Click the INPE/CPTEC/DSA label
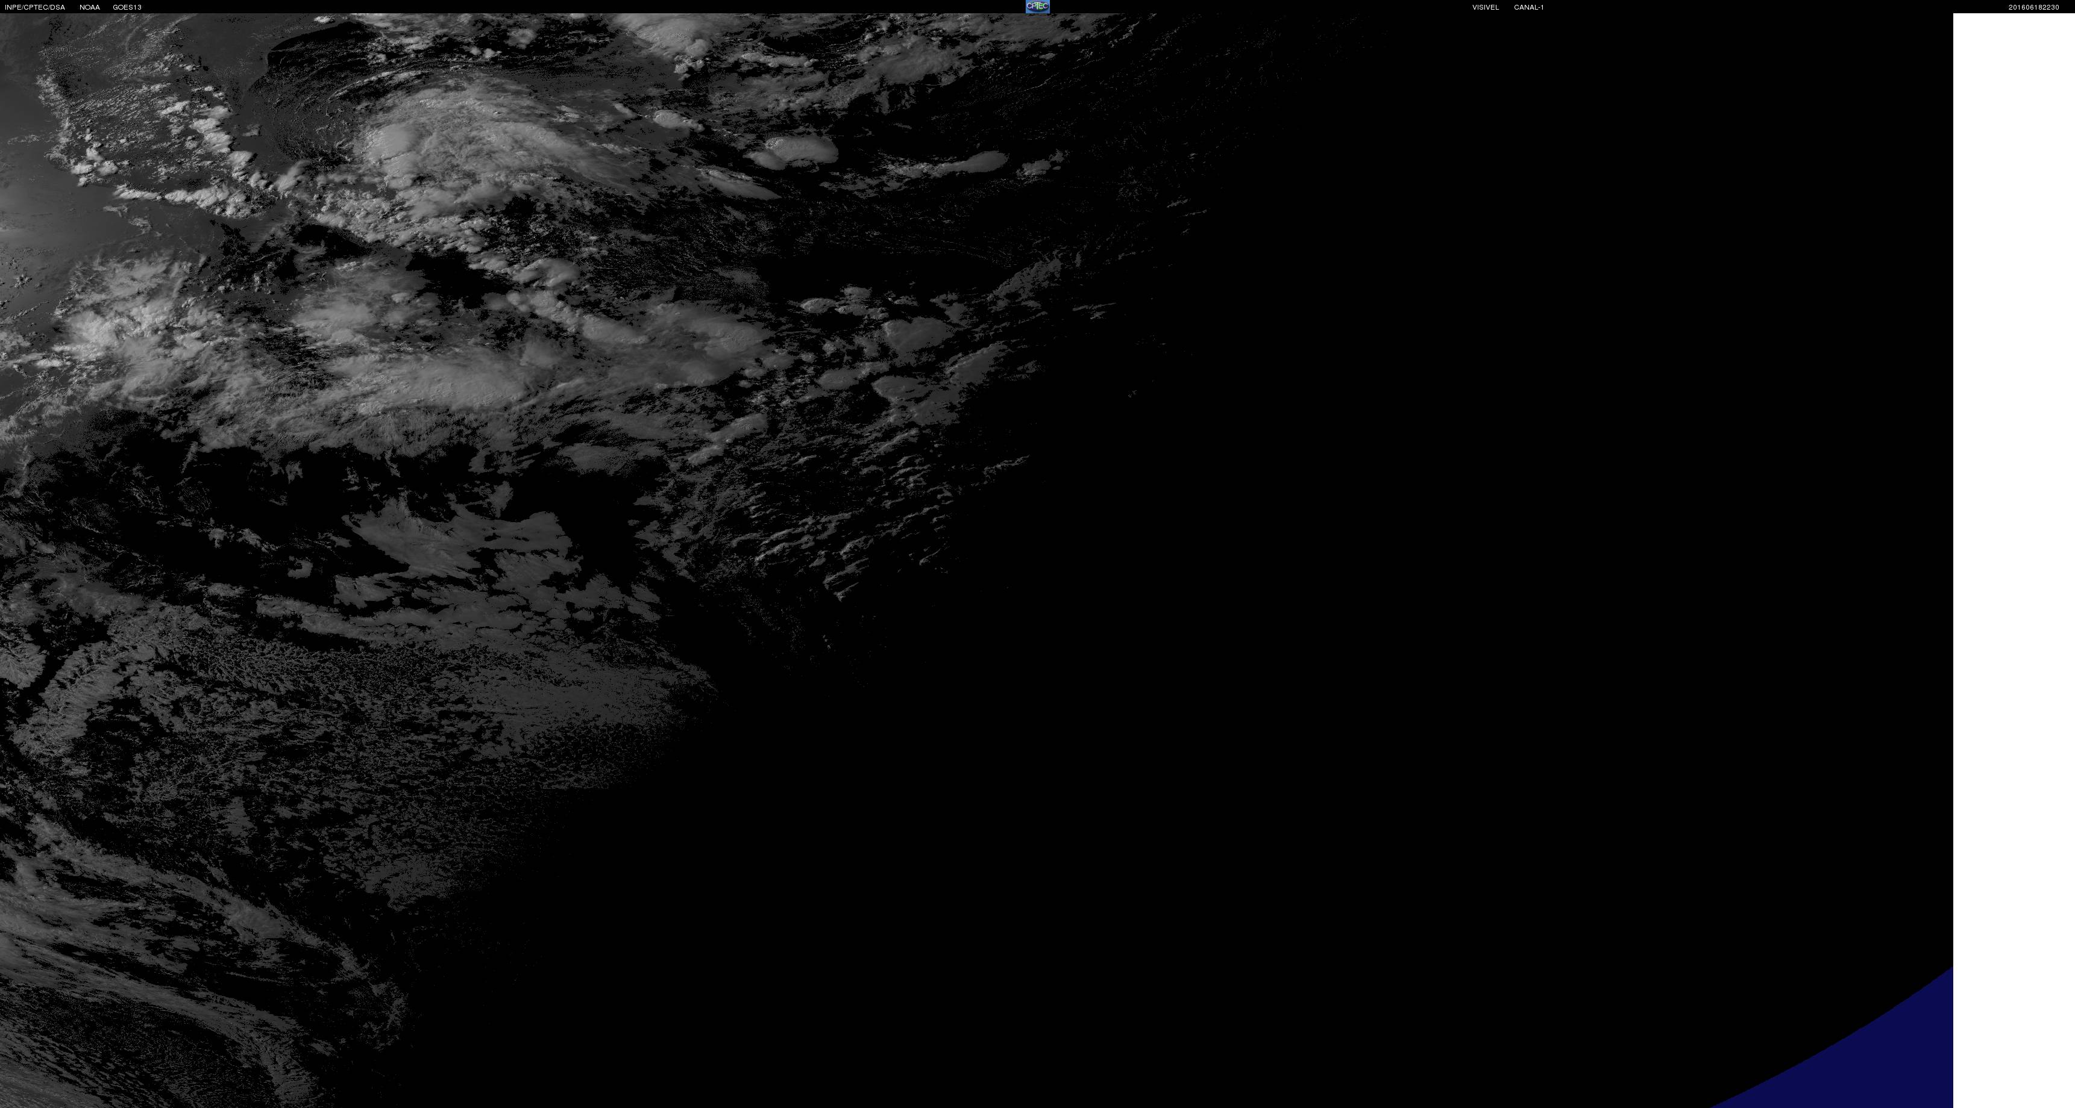 (x=34, y=7)
